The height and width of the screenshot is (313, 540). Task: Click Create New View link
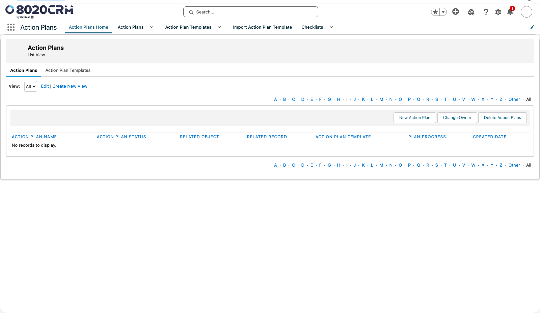tap(70, 86)
